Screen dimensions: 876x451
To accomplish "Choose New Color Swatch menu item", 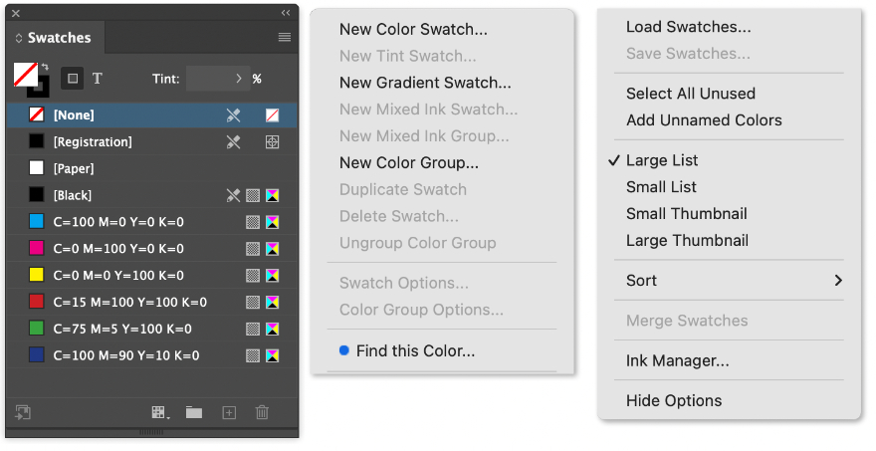I will click(x=413, y=30).
